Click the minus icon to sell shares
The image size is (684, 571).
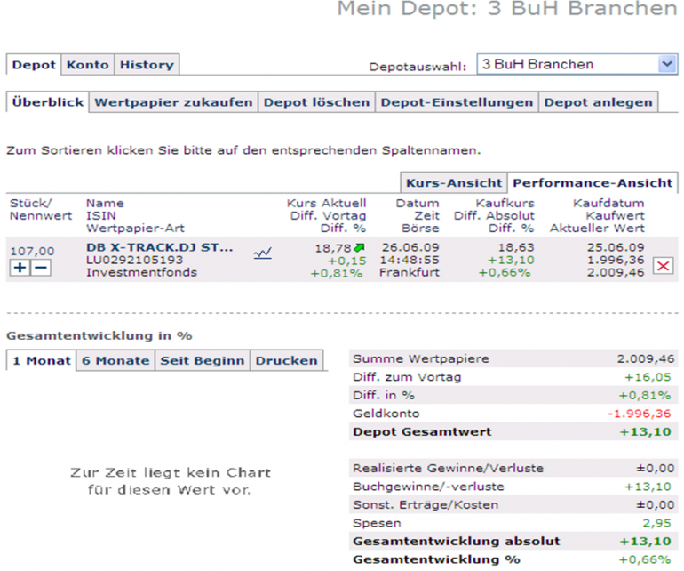[41, 268]
